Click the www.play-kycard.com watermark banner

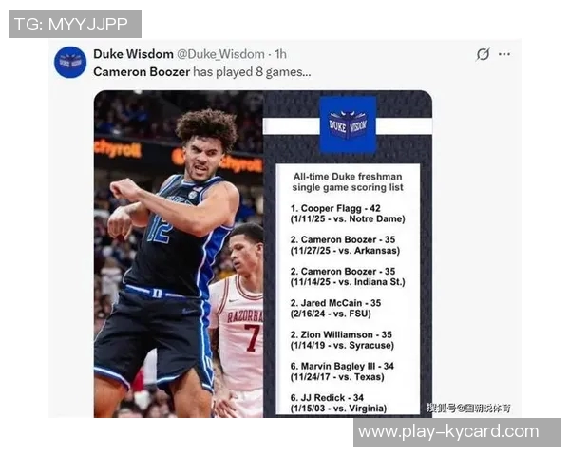[457, 432]
